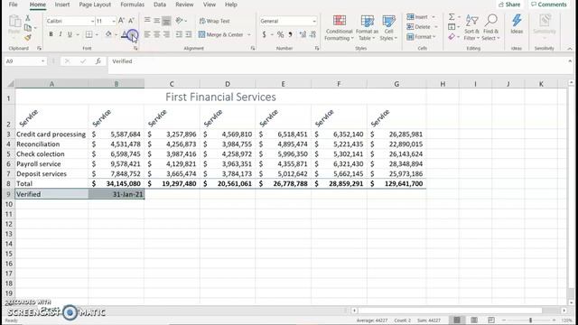Click the Insert Function fx icon
Image resolution: width=578 pixels, height=325 pixels.
pyautogui.click(x=98, y=61)
